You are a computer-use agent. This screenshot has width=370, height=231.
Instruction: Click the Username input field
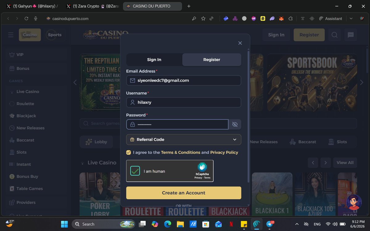coord(183,102)
